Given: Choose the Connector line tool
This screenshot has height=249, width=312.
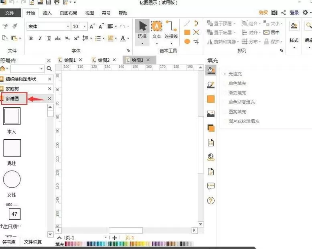Looking at the screenshot, I should pos(171,26).
